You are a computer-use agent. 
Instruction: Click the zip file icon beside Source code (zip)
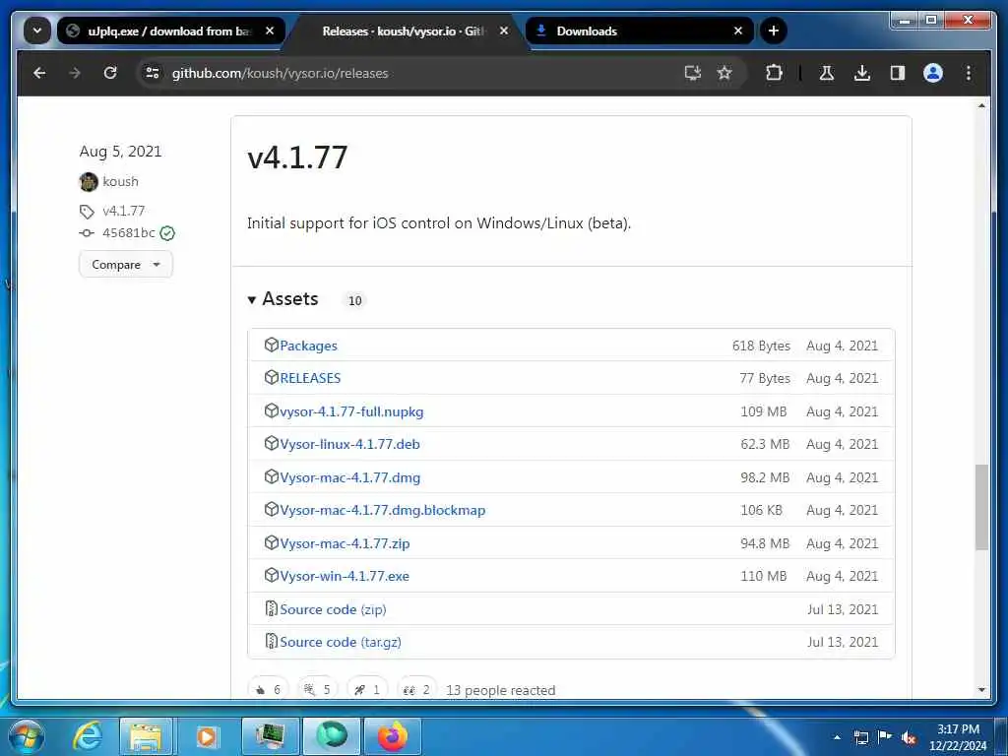[272, 608]
